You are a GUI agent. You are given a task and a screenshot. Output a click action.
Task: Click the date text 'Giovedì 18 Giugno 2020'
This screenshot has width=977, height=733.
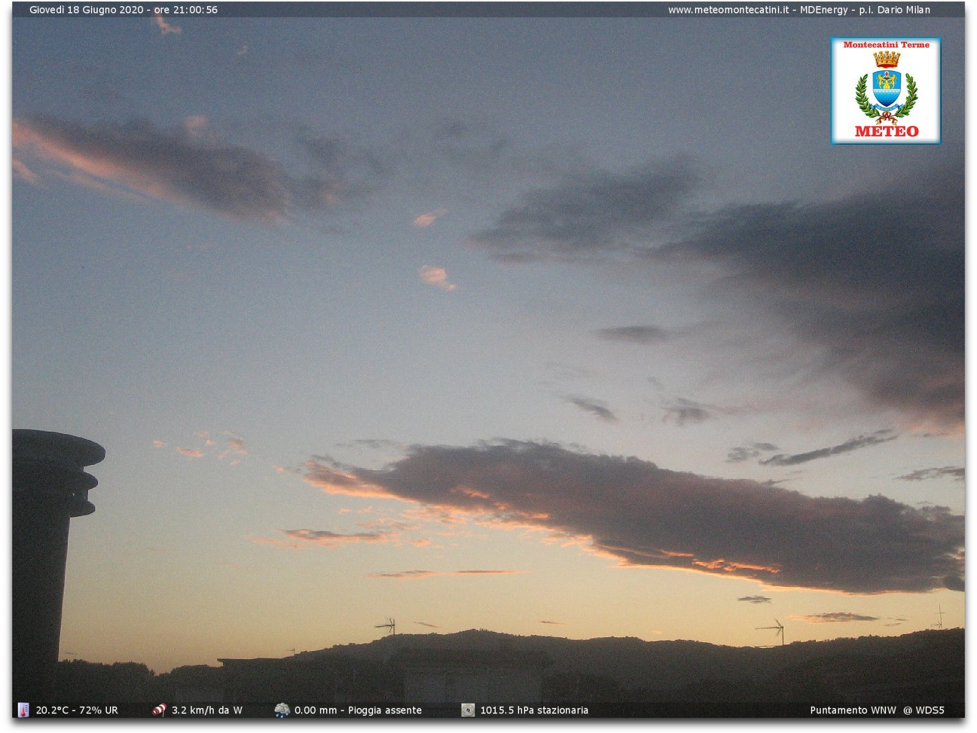(x=87, y=10)
